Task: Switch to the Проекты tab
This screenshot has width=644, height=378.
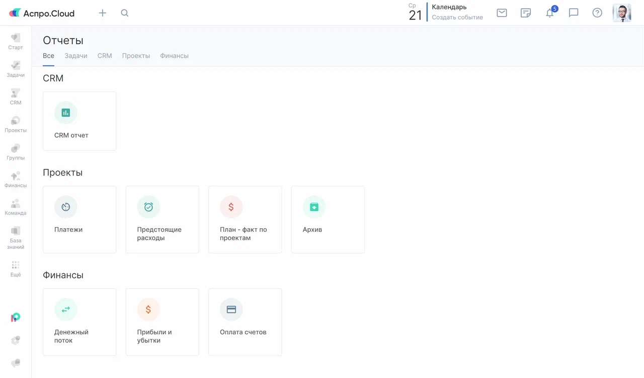Action: (136, 56)
